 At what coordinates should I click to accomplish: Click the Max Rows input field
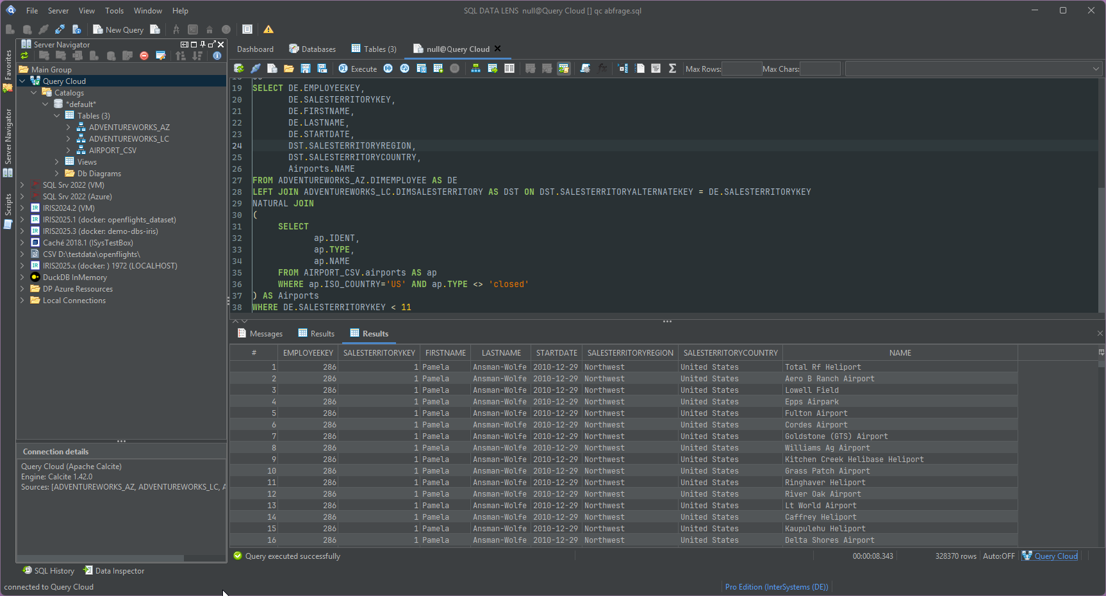click(741, 69)
